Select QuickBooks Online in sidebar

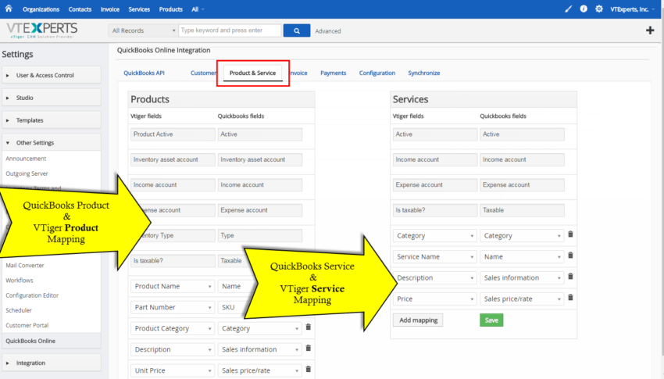pyautogui.click(x=52, y=341)
